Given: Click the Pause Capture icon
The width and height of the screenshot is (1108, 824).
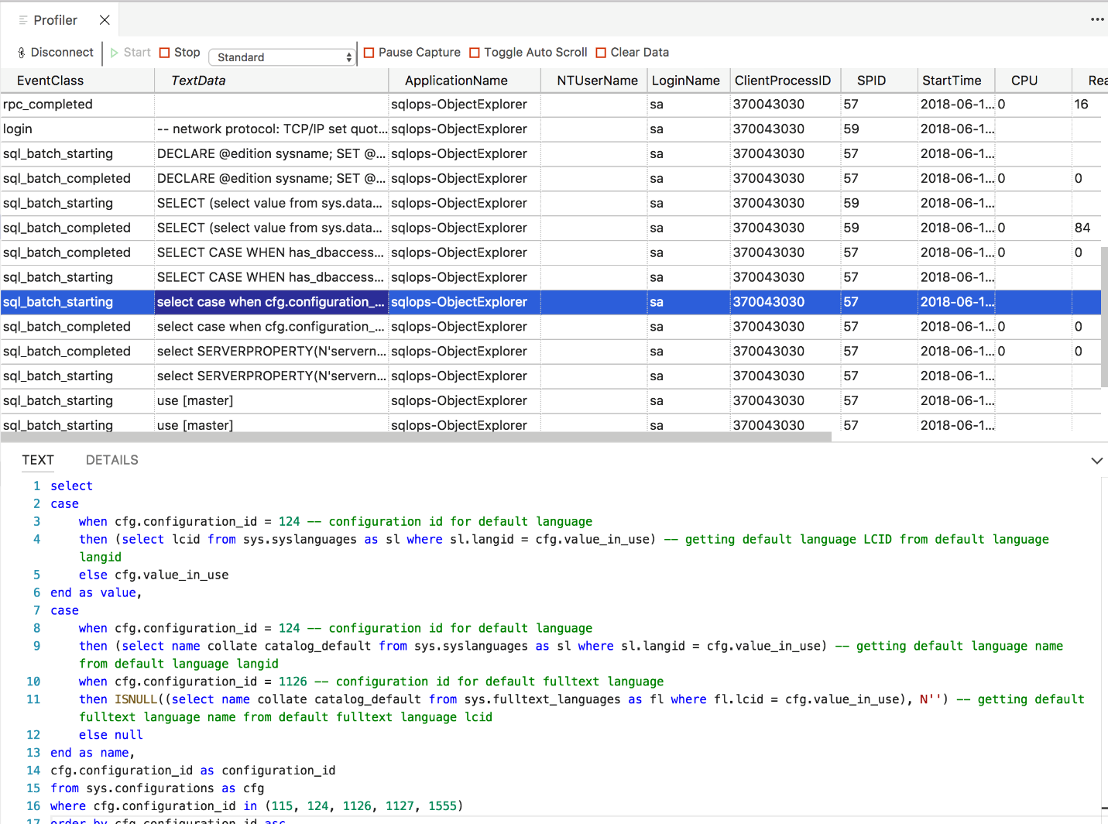Looking at the screenshot, I should 370,52.
